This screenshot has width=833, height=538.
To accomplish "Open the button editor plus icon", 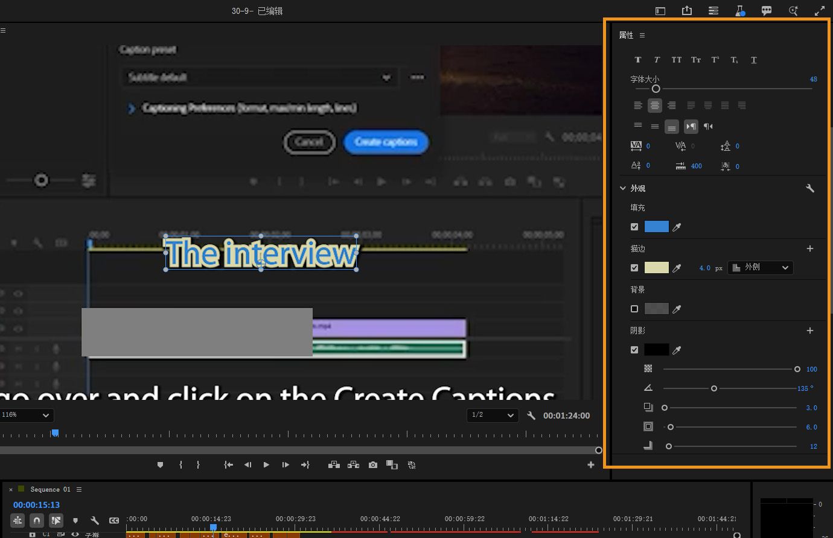I will coord(591,465).
